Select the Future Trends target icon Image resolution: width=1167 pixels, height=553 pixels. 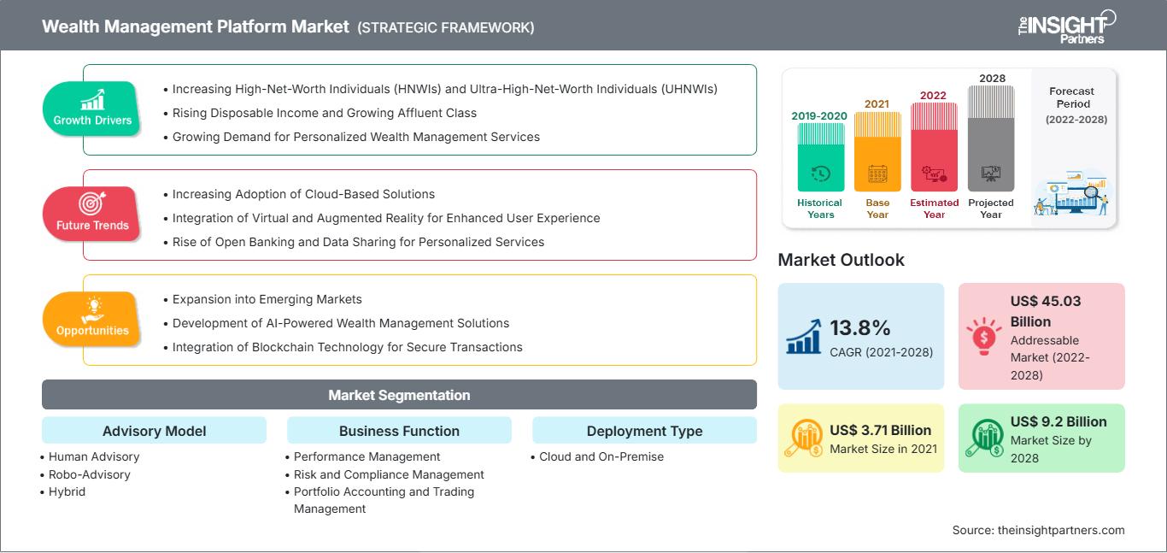(x=91, y=205)
